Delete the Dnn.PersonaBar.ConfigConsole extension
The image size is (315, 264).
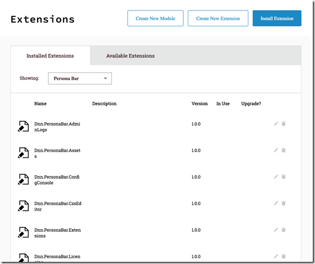click(283, 177)
